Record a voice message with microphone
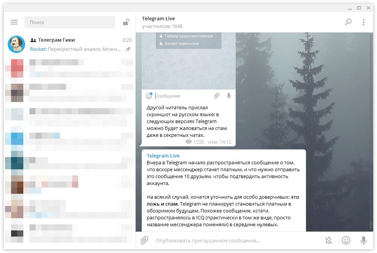This screenshot has width=377, height=253. (x=364, y=240)
